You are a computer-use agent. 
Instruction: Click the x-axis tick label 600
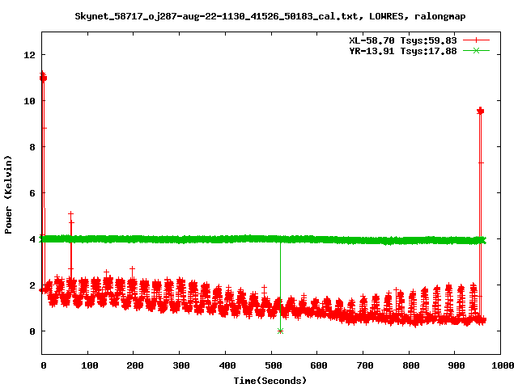pos(319,365)
